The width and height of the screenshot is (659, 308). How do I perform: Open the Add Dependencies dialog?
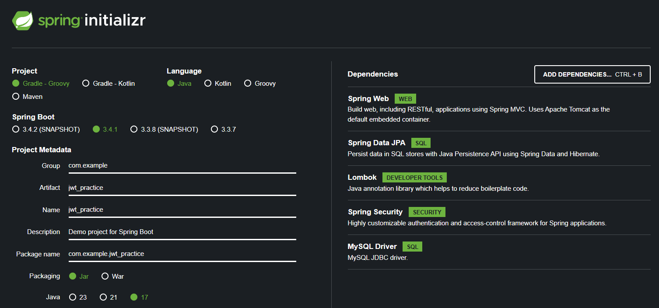click(592, 74)
